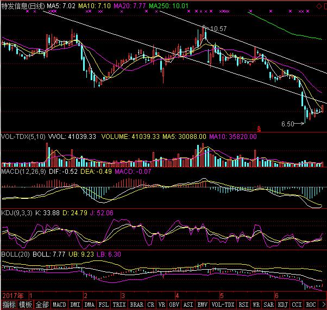Viewport: 327px width, 310px height.
Task: Click the KDJ tab in bottom bar
Action: pyautogui.click(x=282, y=305)
